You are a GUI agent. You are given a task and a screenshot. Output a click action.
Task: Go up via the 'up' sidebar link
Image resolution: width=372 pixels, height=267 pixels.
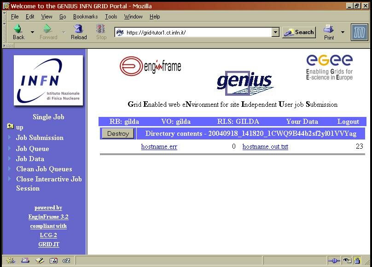[x=19, y=127]
